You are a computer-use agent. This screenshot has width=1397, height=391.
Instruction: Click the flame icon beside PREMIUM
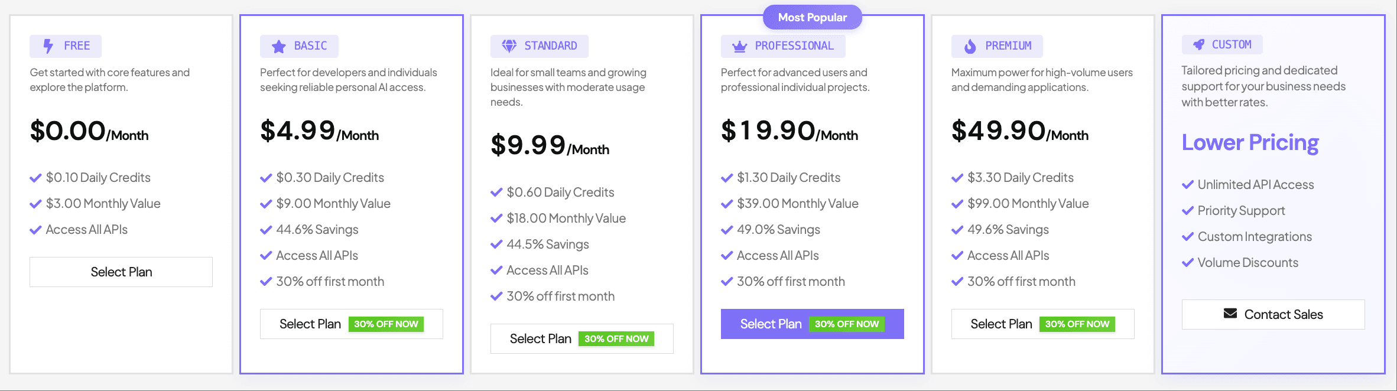tap(970, 46)
